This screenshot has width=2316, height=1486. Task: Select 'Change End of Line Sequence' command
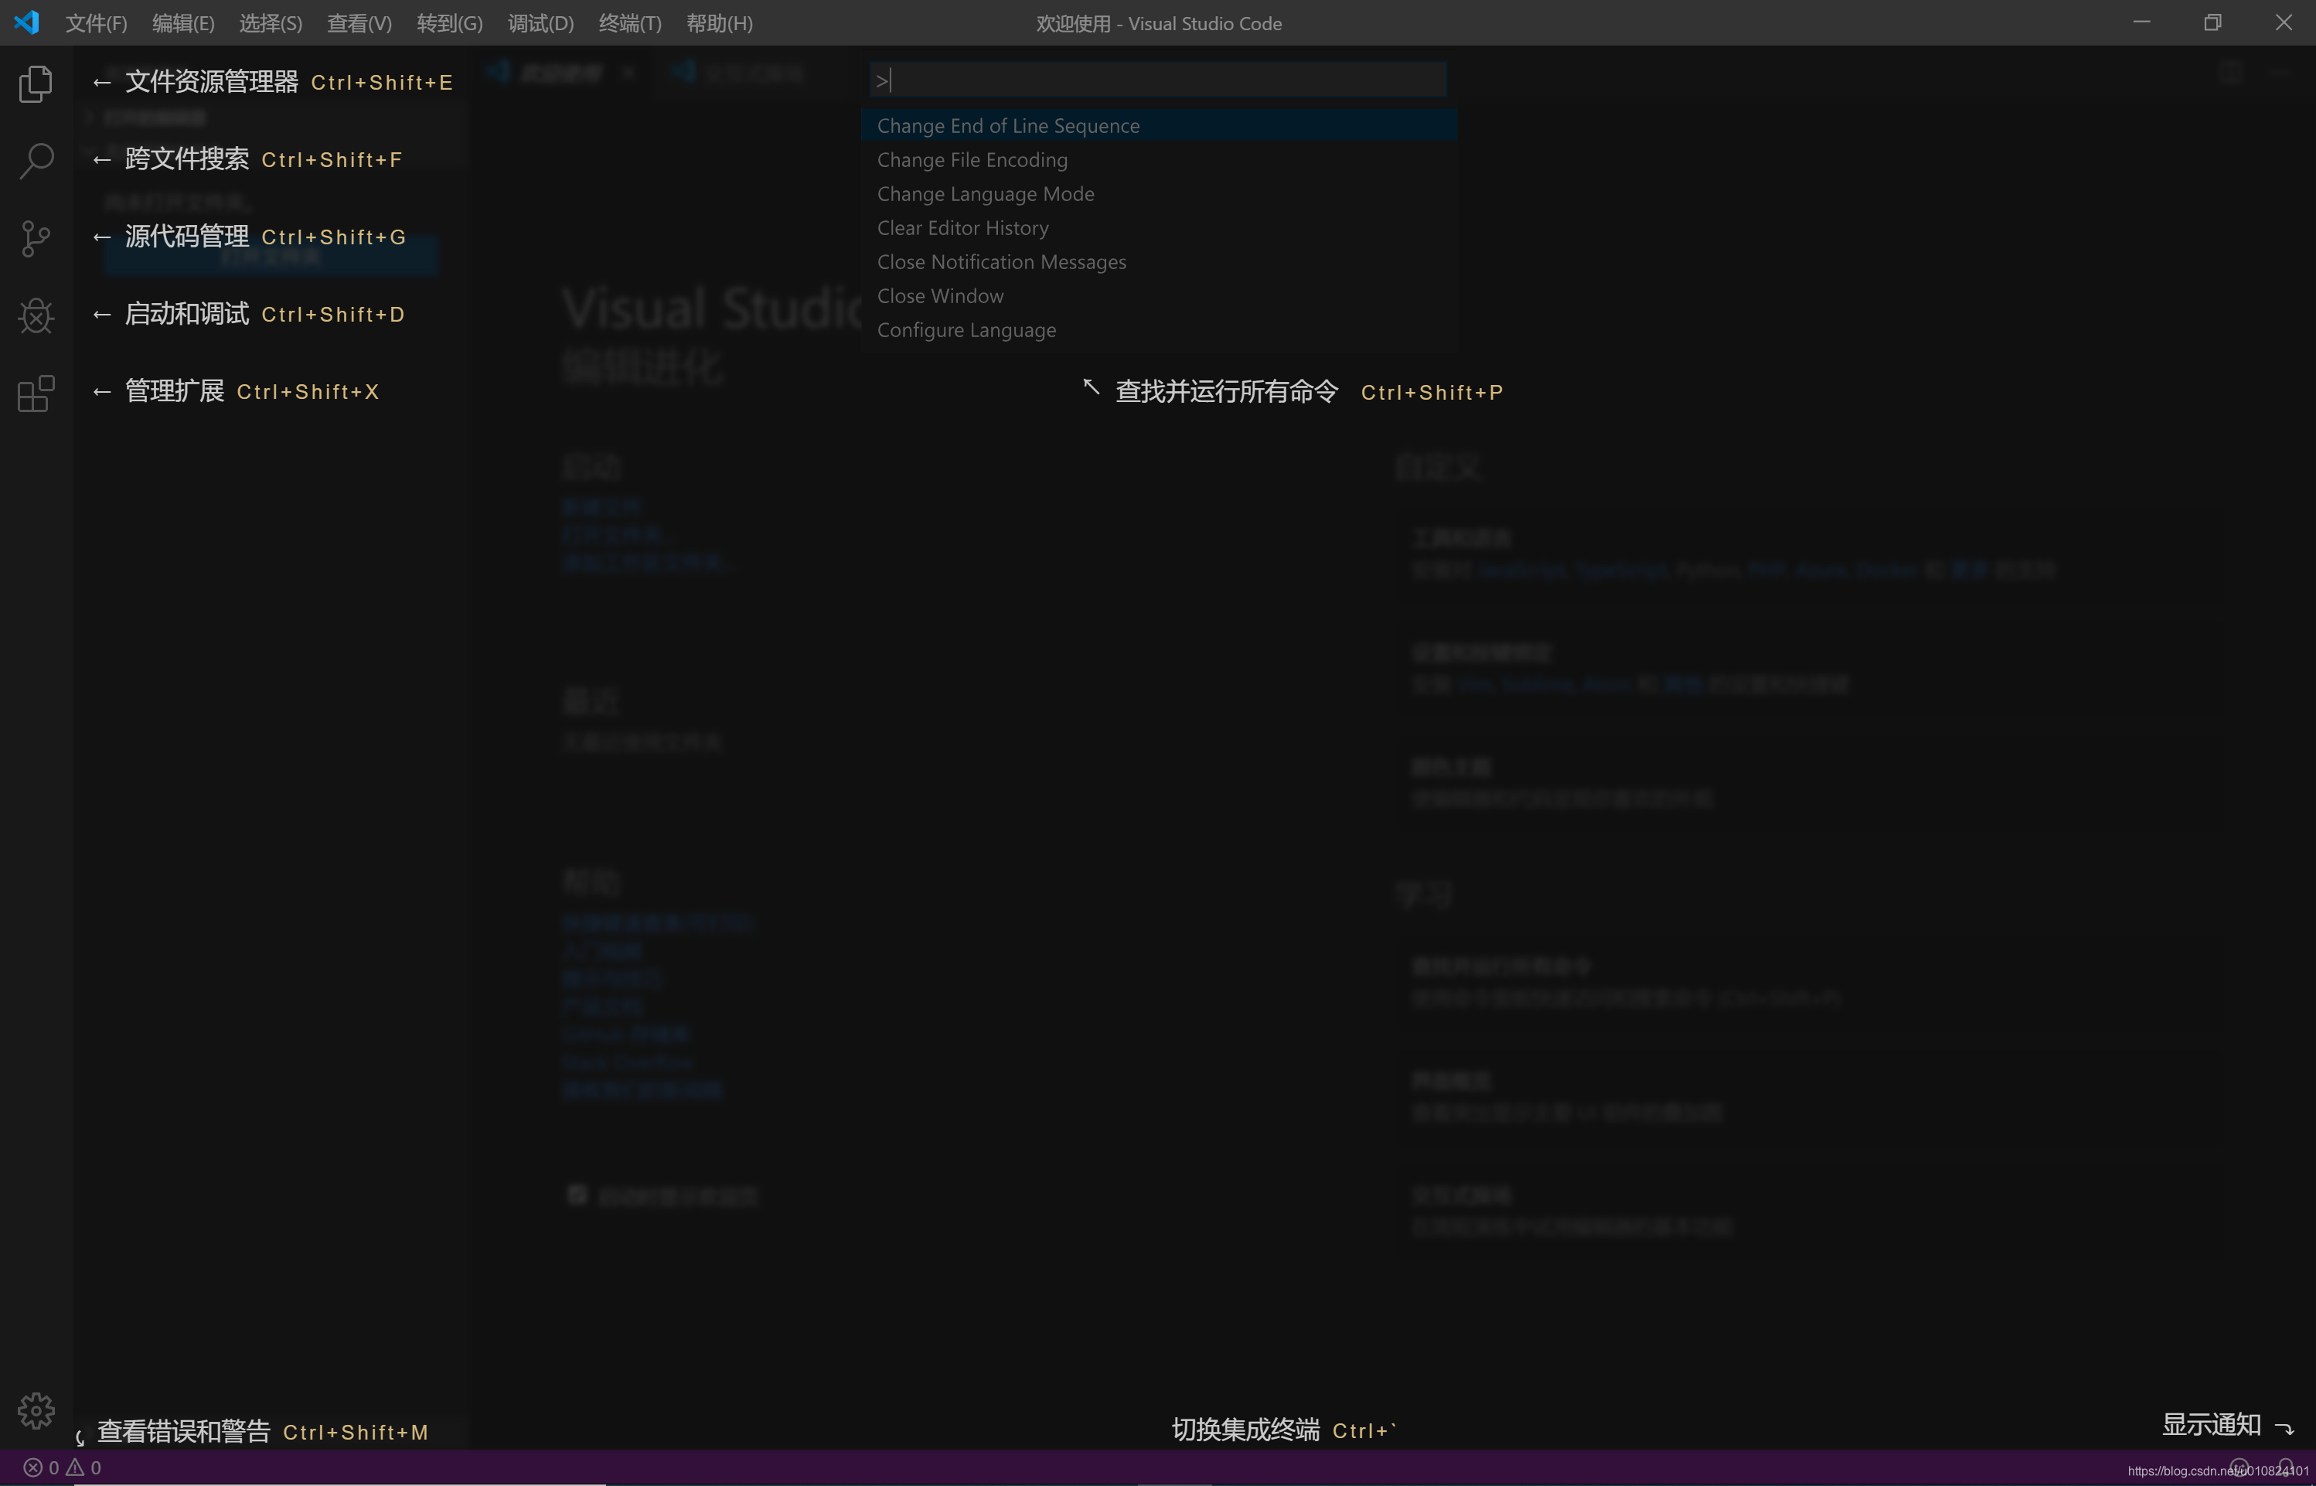(1159, 125)
